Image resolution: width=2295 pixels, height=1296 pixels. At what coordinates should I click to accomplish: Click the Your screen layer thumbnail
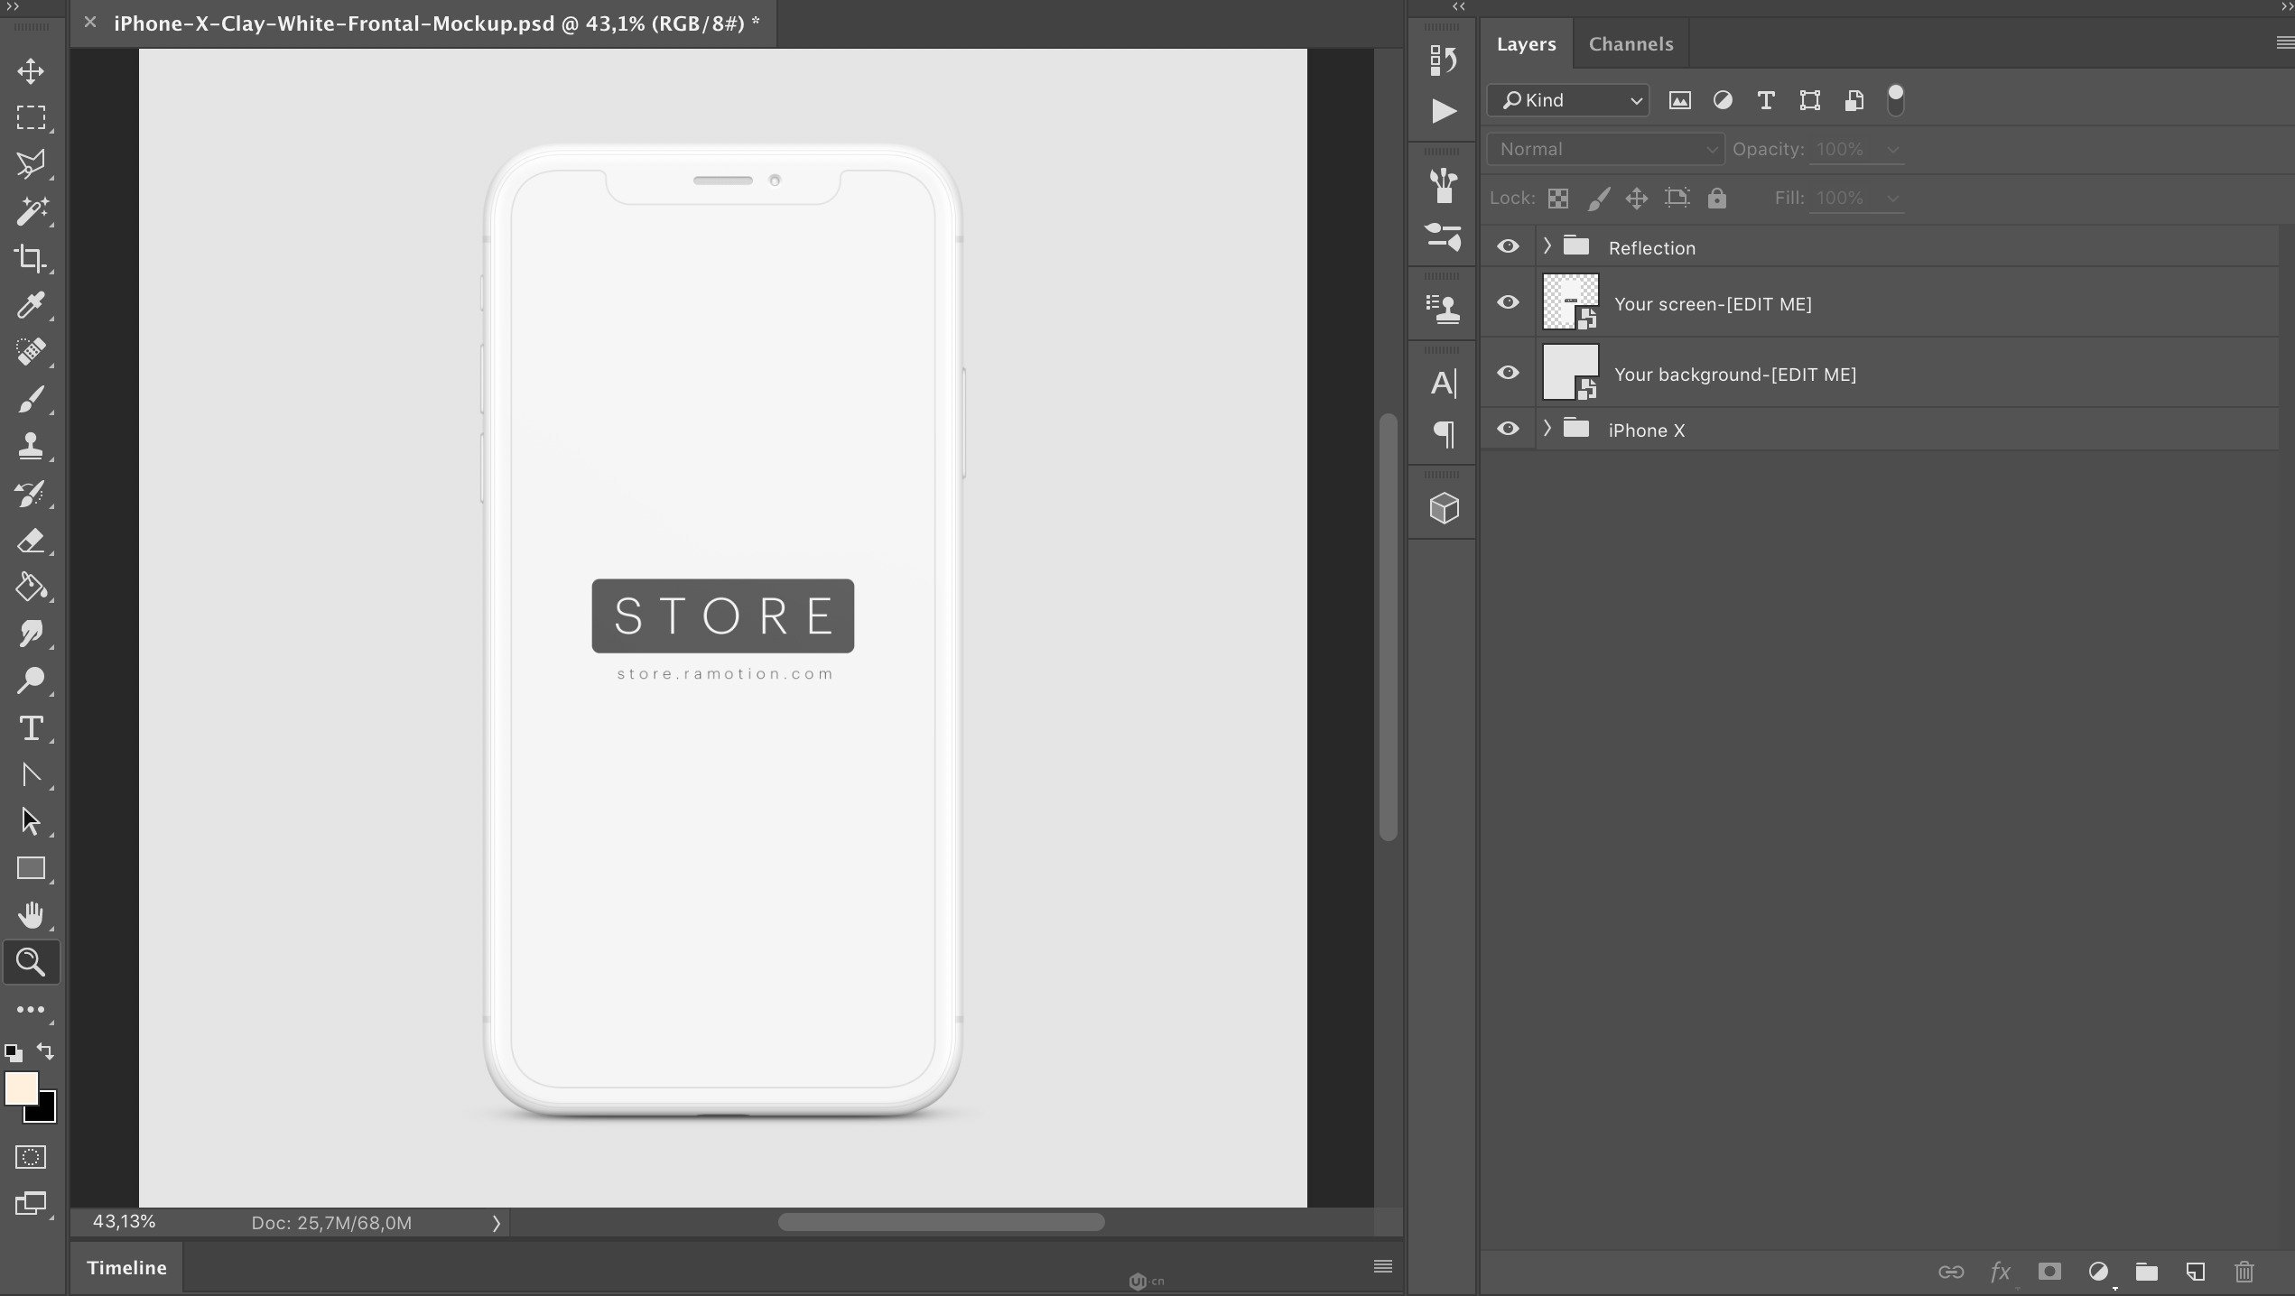tap(1570, 301)
